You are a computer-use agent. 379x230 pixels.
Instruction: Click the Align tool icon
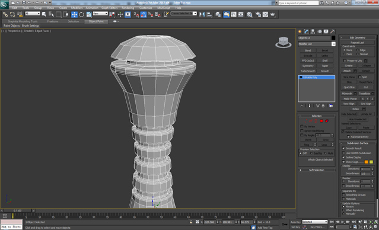click(209, 14)
